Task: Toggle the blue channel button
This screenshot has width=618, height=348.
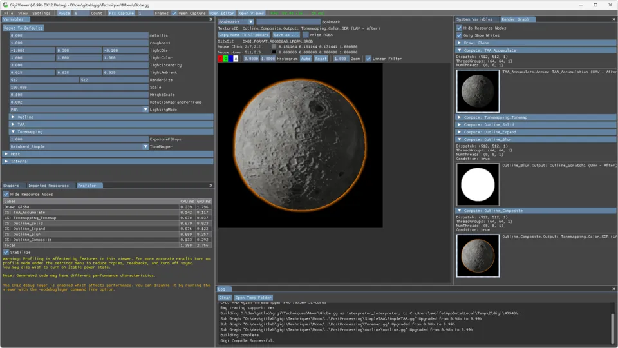Action: pos(230,59)
